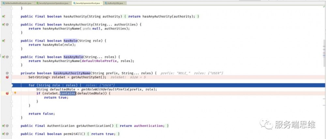
Task: Click the 'prefix:' parameter hint before null
Action: click(x=87, y=29)
